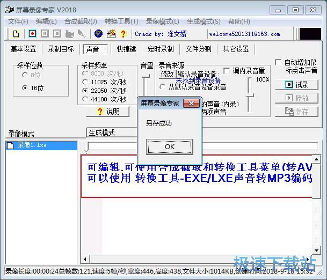The width and height of the screenshot is (327, 280).
Task: Switch to the 快捷键 tab
Action: [126, 49]
